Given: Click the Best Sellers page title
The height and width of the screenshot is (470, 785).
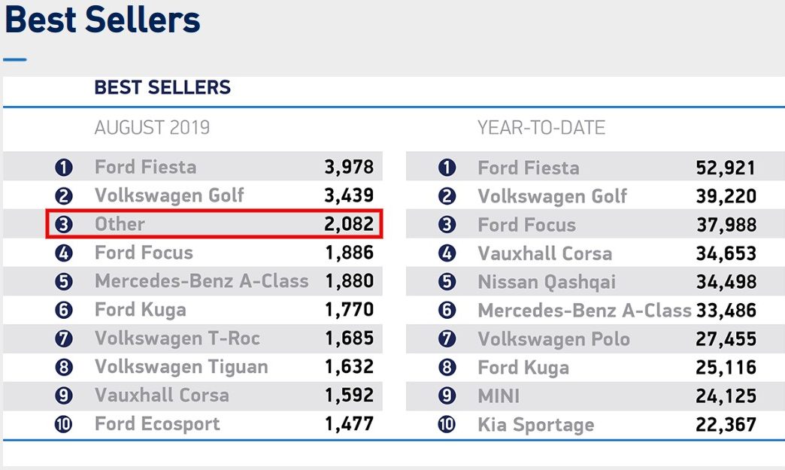Looking at the screenshot, I should [102, 20].
